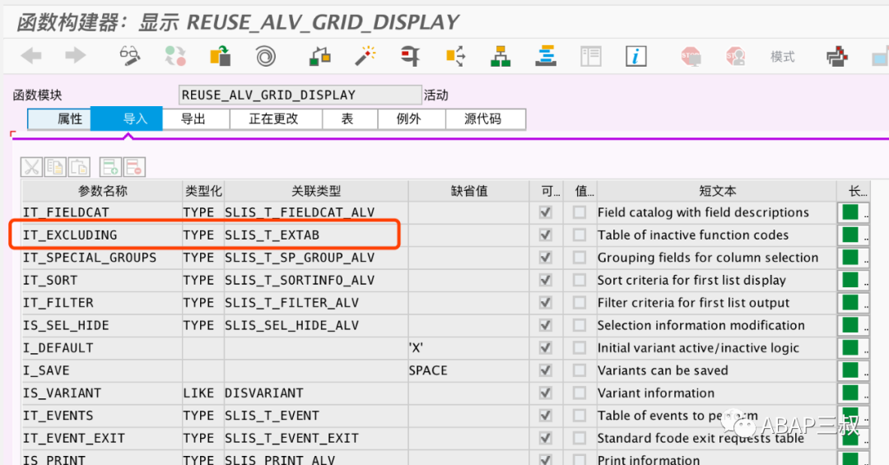Select the IS_SEL_HIDE parameter cell

[102, 326]
